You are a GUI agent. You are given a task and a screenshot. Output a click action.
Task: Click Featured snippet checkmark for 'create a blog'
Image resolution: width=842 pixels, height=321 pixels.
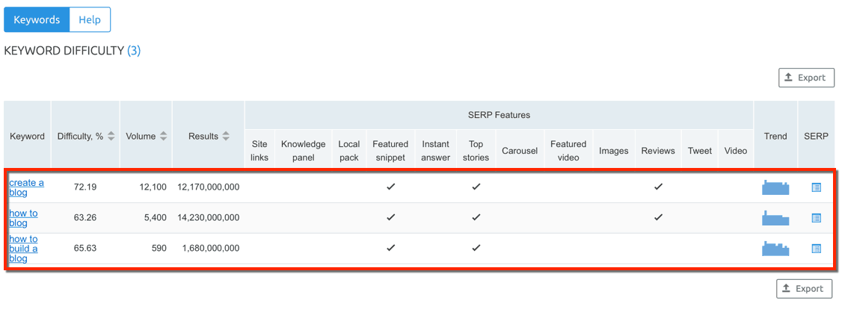tap(390, 187)
